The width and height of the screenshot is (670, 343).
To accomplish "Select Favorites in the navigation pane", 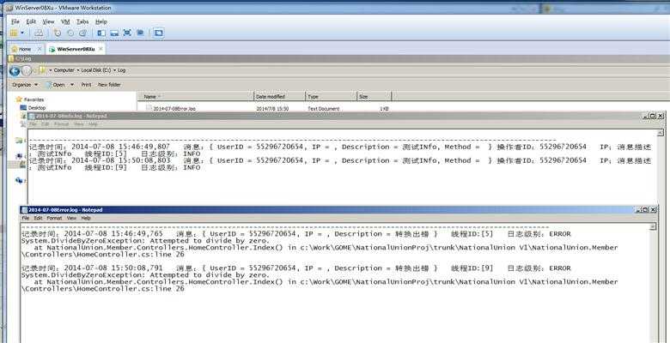I will [x=33, y=99].
